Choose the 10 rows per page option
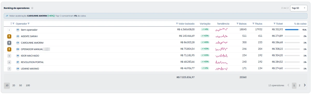Screen dimensions: 311x94 click(x=7, y=85)
